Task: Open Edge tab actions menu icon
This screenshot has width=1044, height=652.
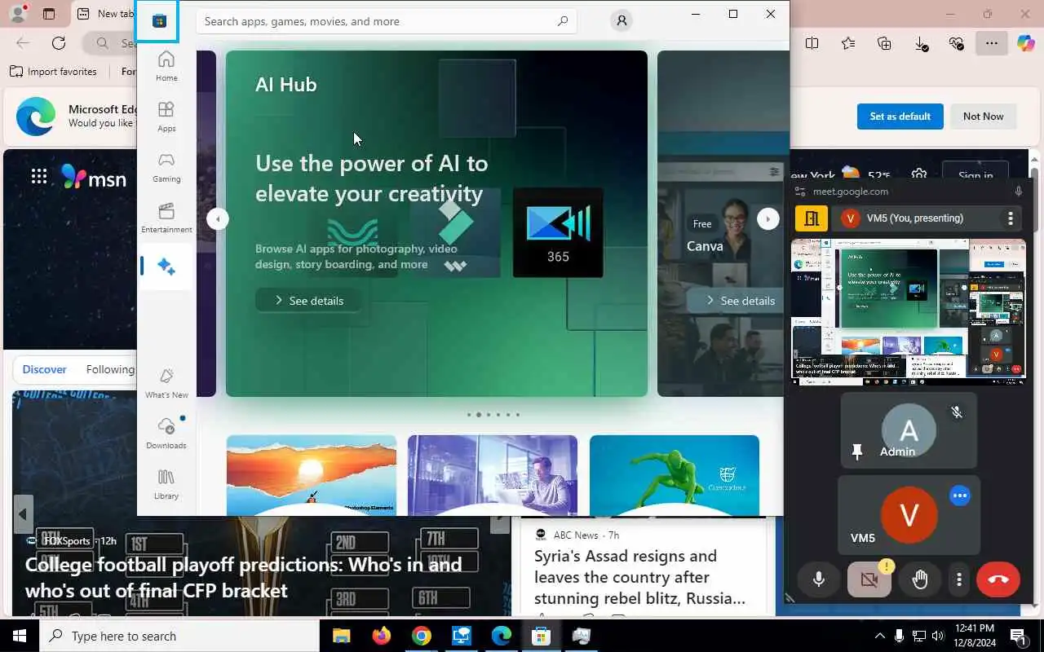Action: click(49, 14)
